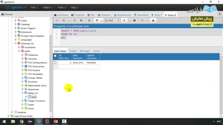Click the Paste icon in query toolbar

81,21
